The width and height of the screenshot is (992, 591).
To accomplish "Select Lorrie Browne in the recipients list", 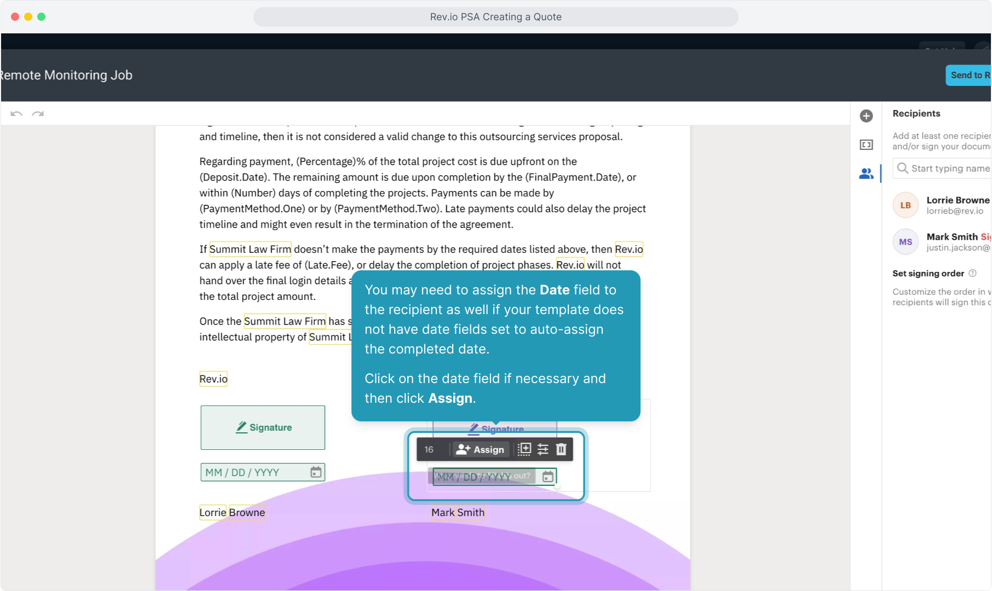I will 942,205.
